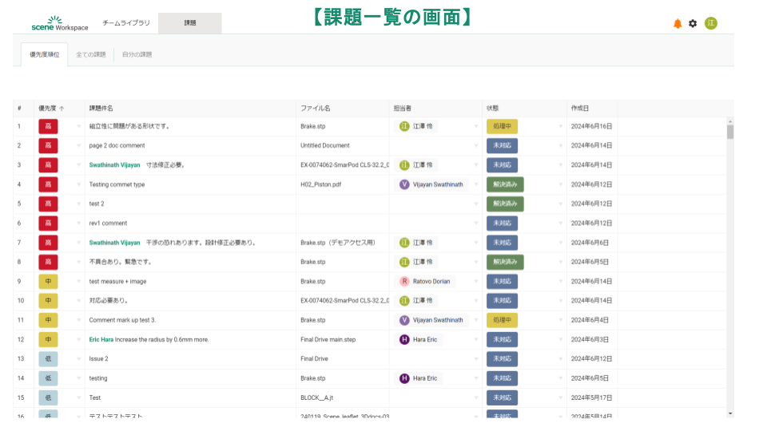The height and width of the screenshot is (431, 767).
Task: Click Vijayan Swathinath's avatar in row 4
Action: (404, 184)
